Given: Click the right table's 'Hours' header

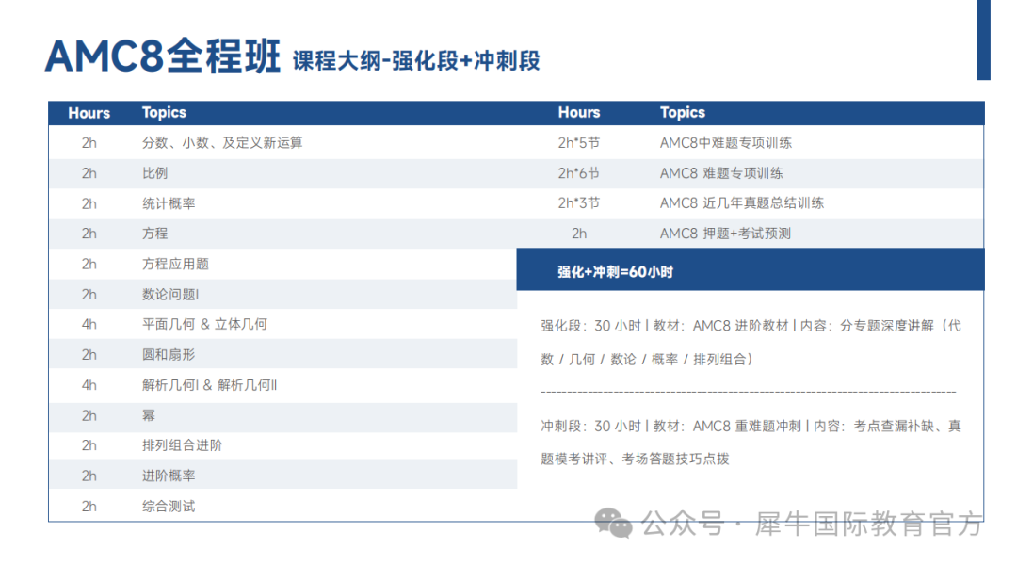Looking at the screenshot, I should [x=578, y=113].
